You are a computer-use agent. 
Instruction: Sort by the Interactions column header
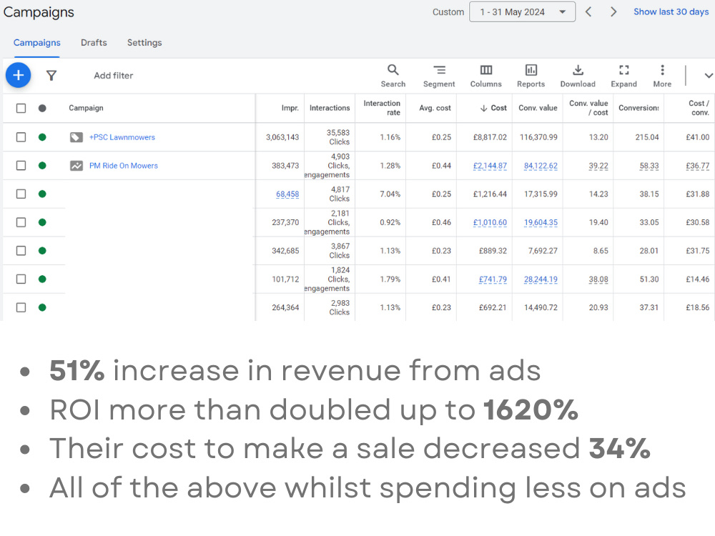click(330, 108)
